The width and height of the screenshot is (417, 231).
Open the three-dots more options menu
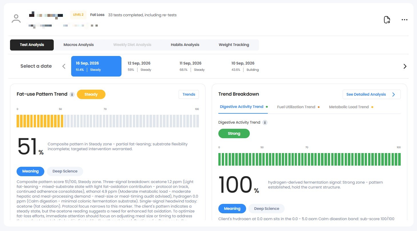[404, 20]
